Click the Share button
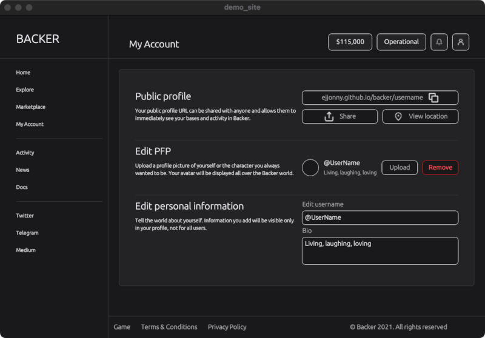The image size is (485, 338). click(339, 116)
